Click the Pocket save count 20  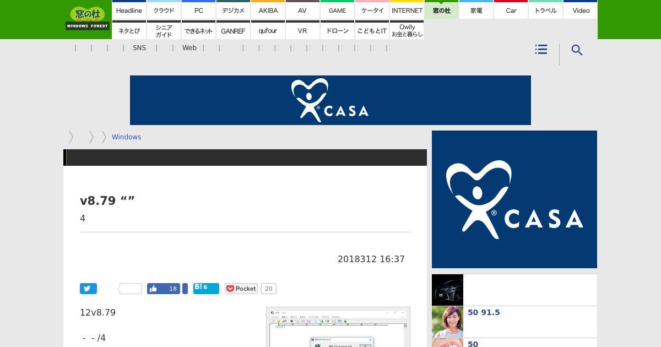(268, 289)
